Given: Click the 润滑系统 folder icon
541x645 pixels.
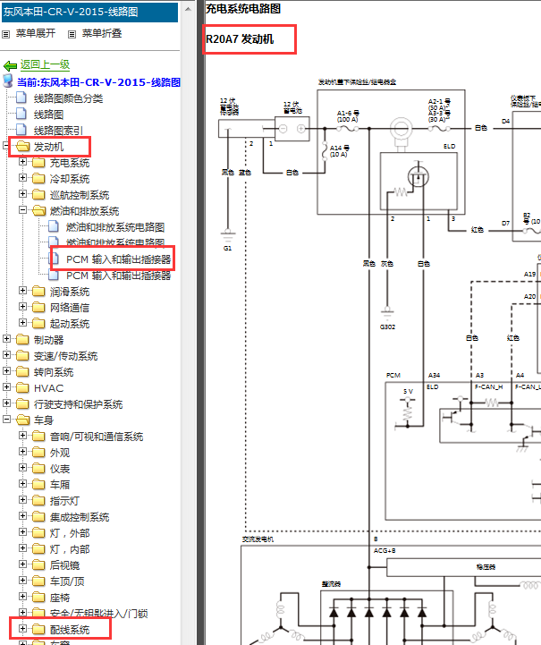Looking at the screenshot, I should [x=38, y=292].
